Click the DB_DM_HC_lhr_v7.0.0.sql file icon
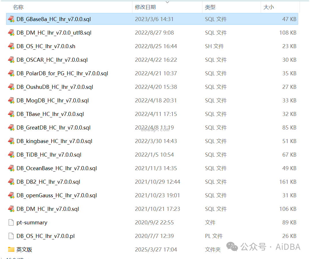This screenshot has height=259, width=310. pyautogui.click(x=11, y=209)
